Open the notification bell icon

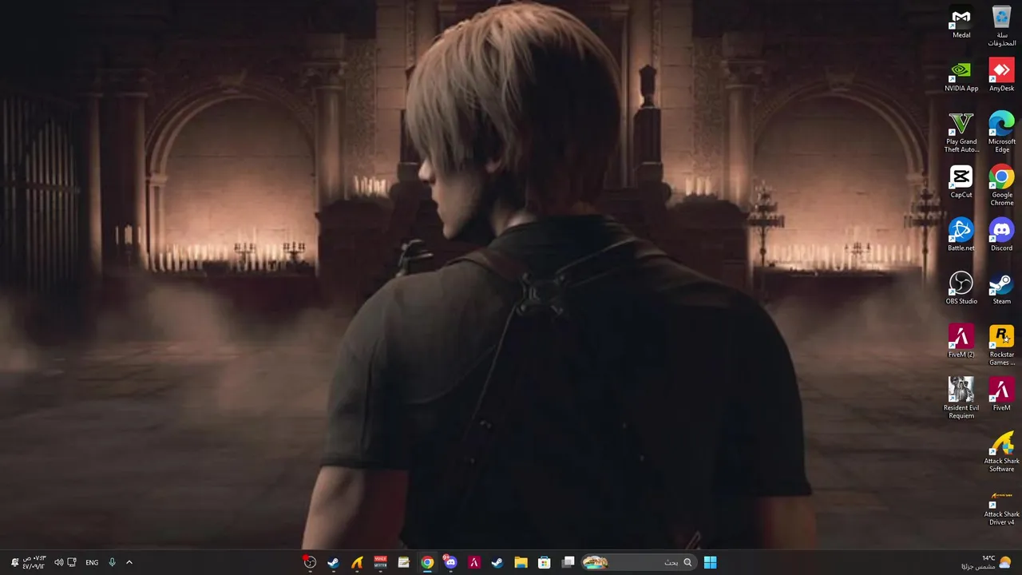pyautogui.click(x=14, y=562)
